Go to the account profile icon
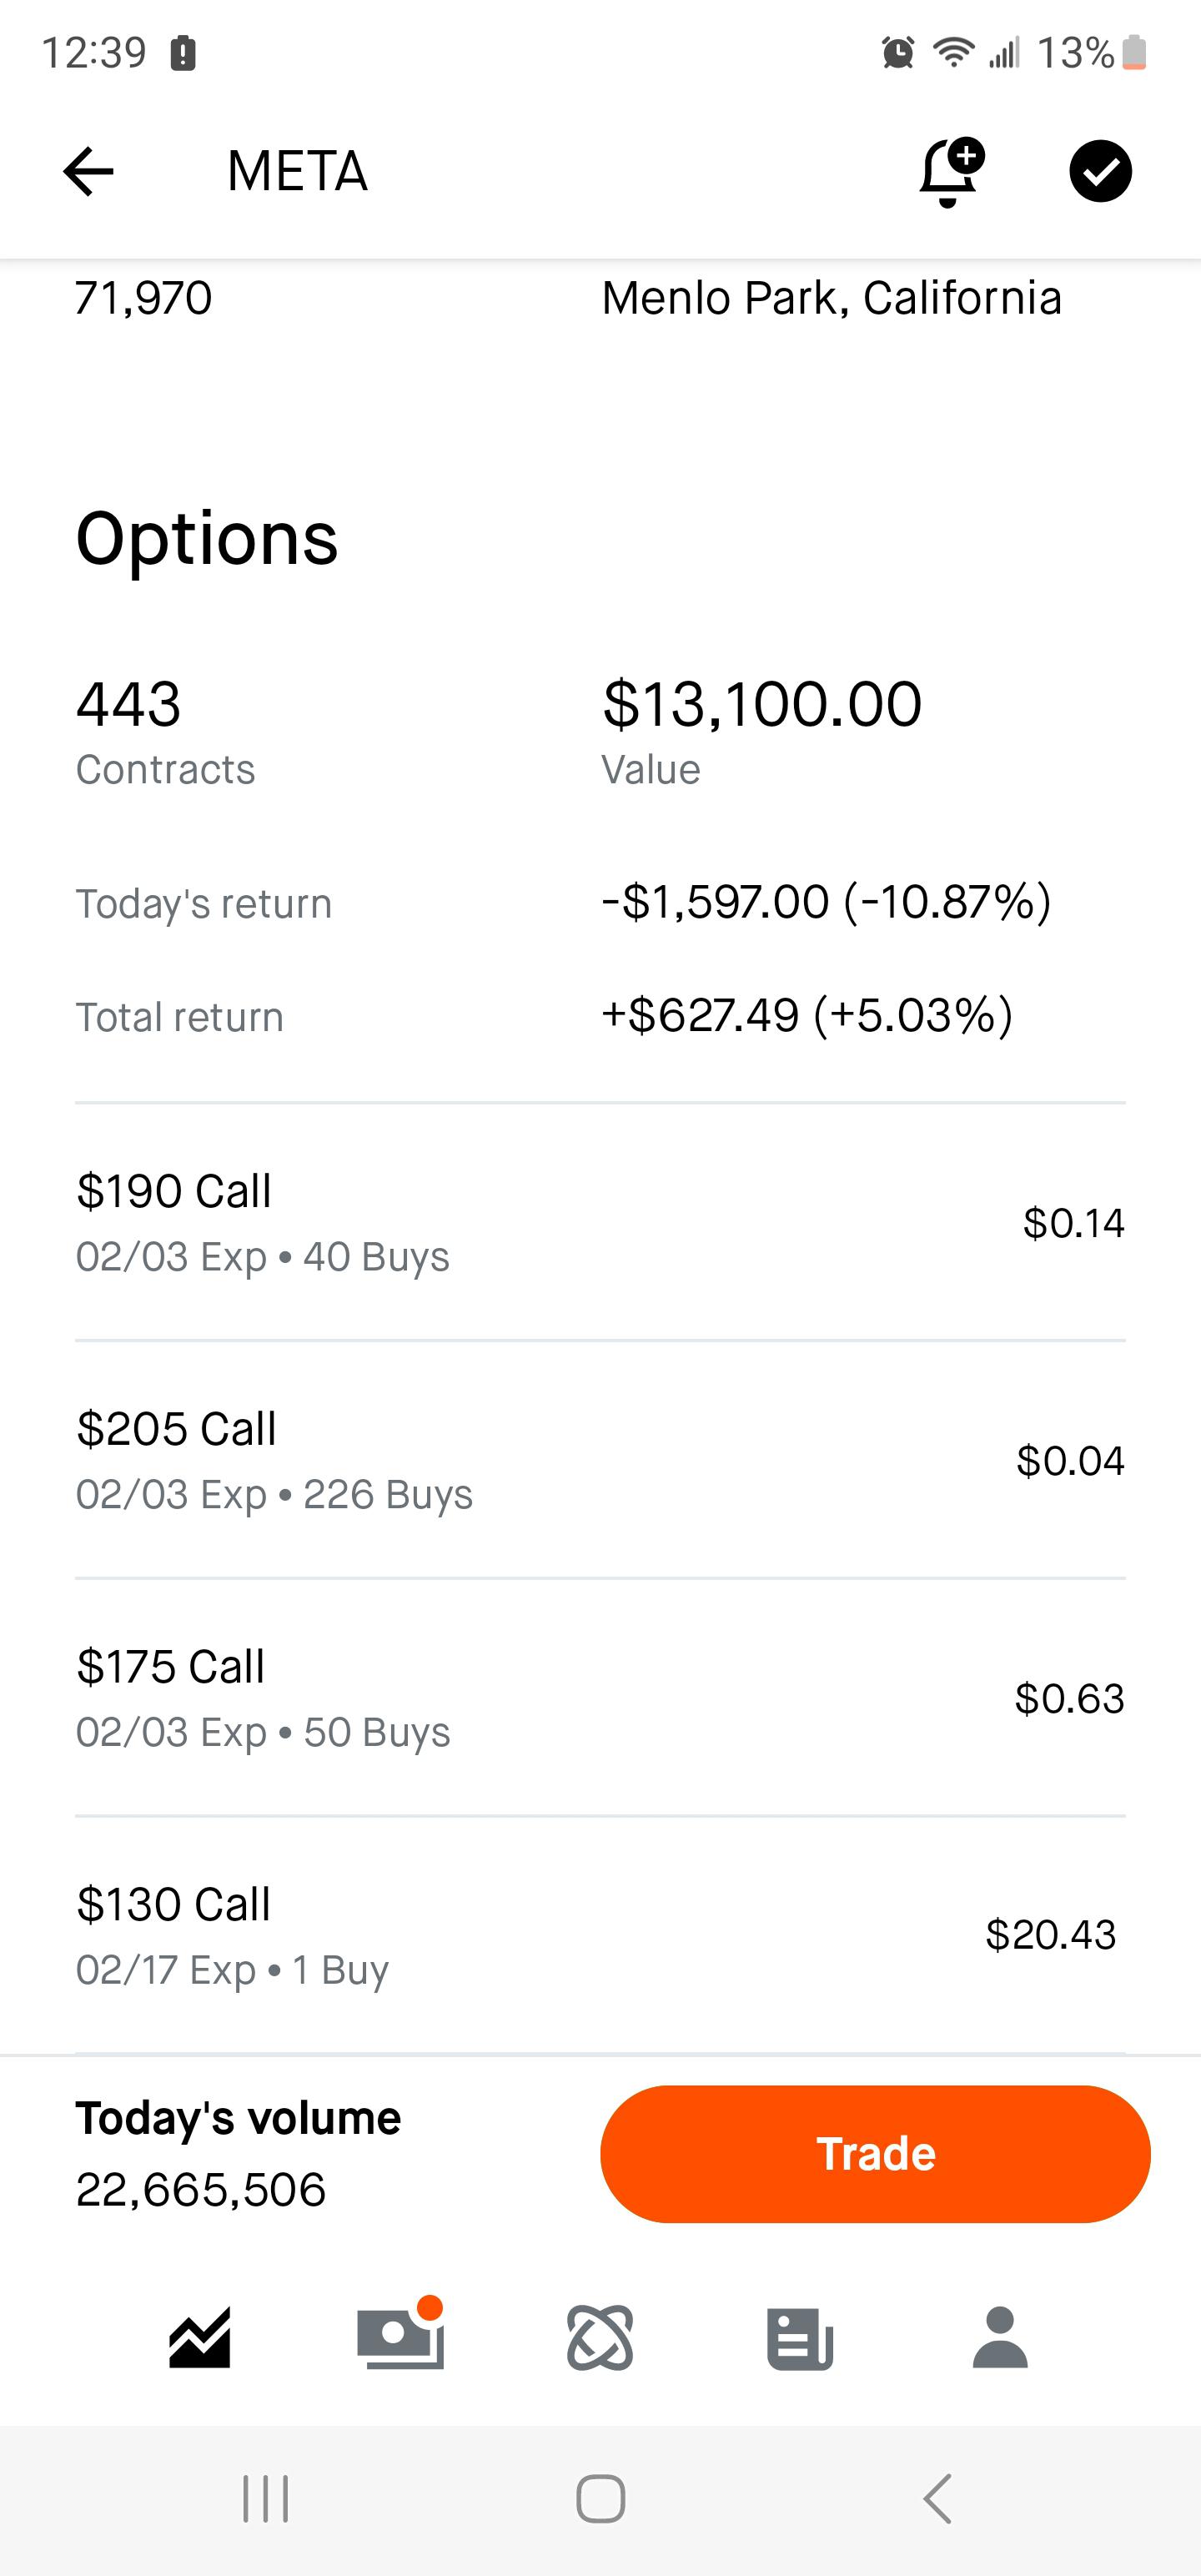This screenshot has height=2576, width=1201. point(1000,2338)
